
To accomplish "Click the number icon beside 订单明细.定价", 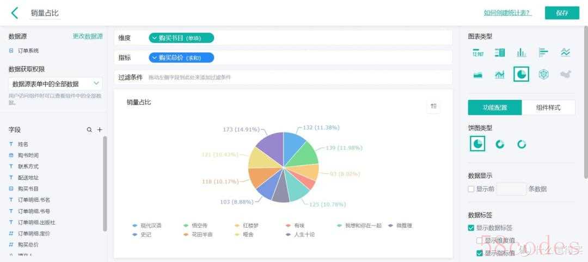I will (11, 233).
